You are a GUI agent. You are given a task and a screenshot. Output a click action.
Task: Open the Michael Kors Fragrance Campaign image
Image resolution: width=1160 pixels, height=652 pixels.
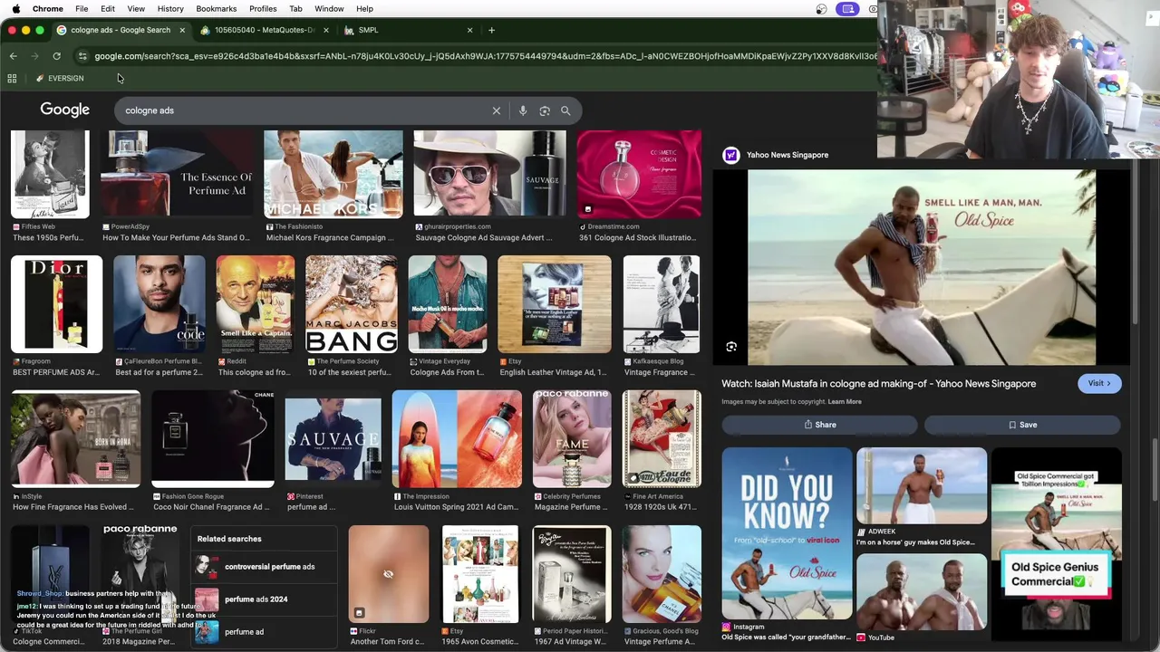coord(333,174)
